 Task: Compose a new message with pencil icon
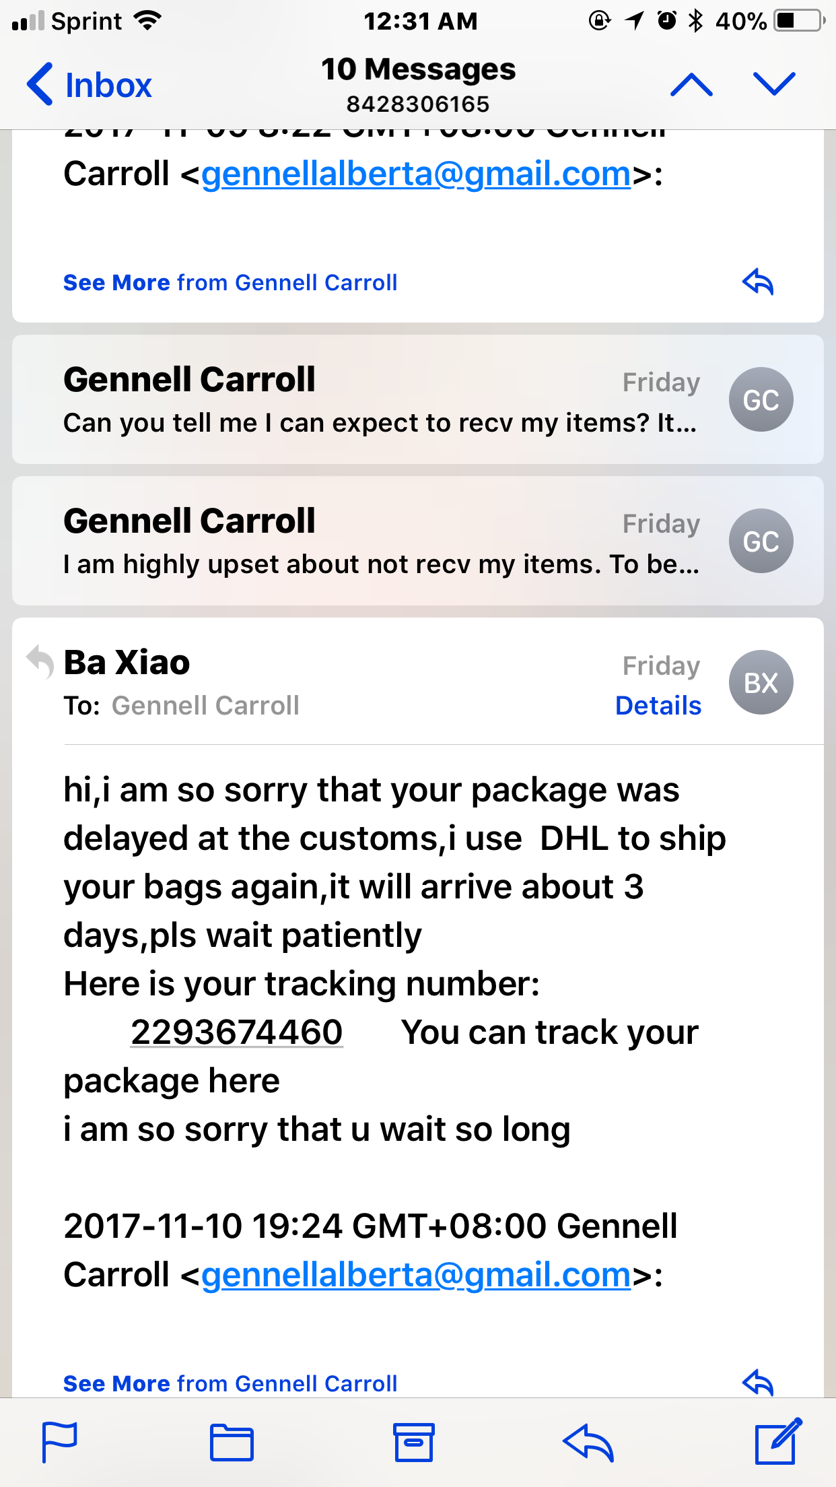[x=779, y=1441]
